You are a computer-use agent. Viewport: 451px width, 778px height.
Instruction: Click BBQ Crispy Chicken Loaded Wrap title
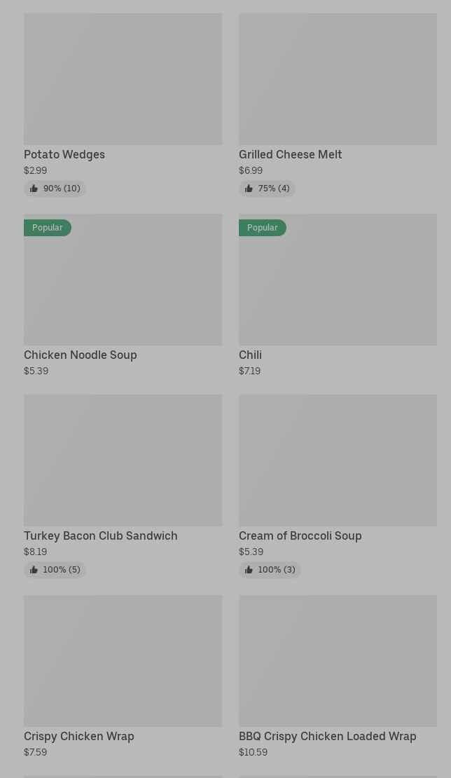coord(327,736)
